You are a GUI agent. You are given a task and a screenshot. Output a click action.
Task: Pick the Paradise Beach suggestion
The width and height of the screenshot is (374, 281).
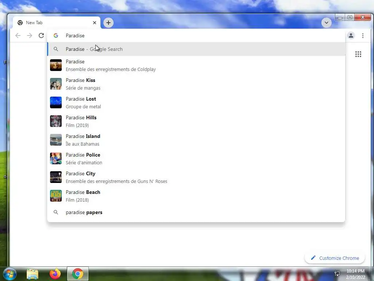196,196
